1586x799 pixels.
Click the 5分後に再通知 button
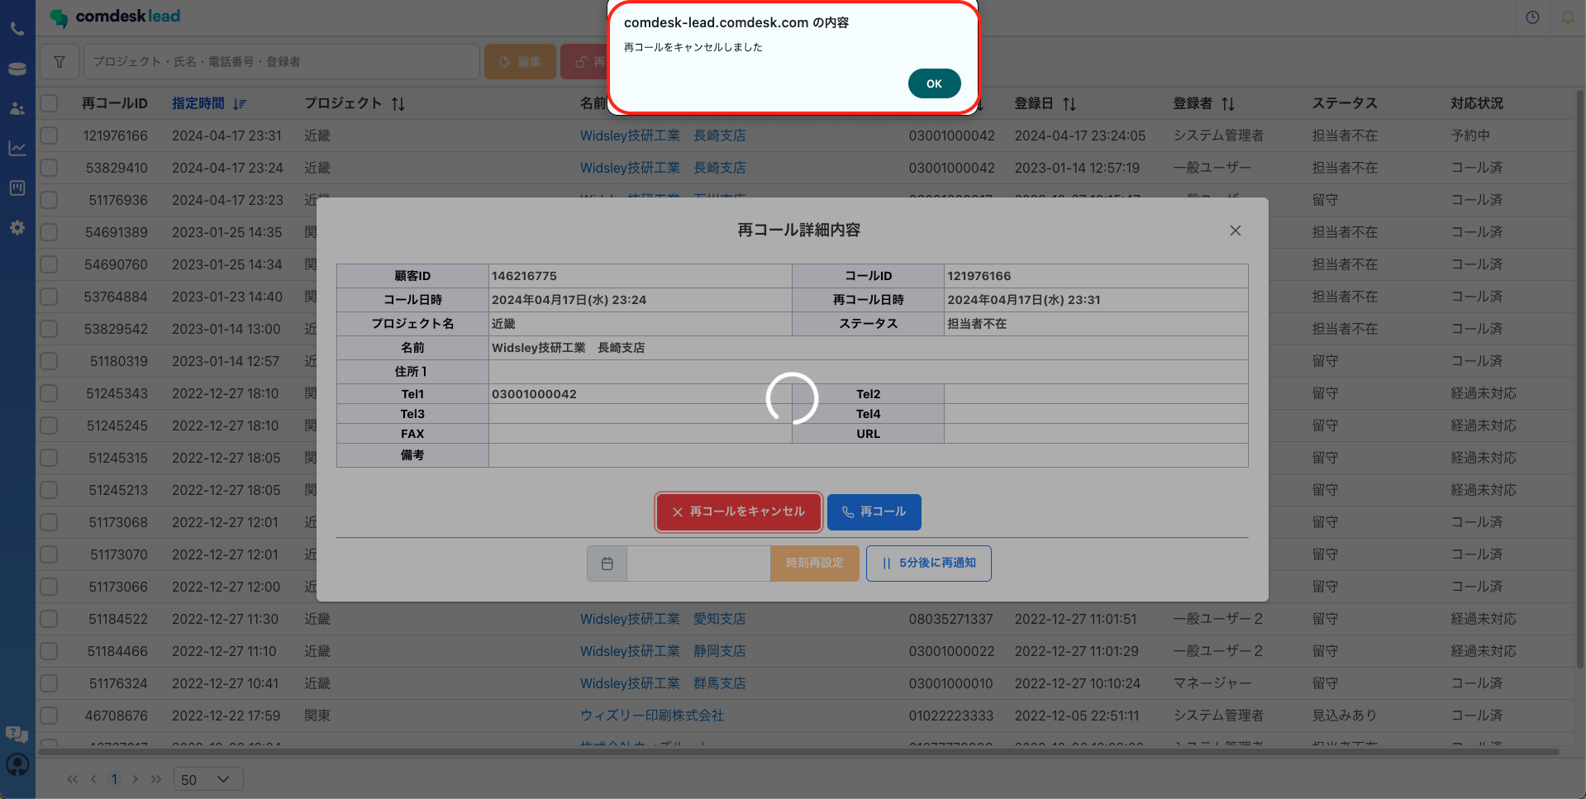[x=928, y=564]
